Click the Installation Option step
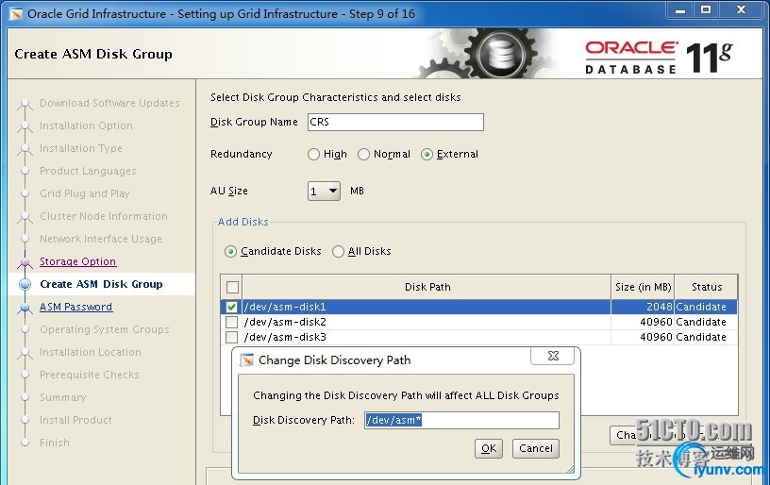The width and height of the screenshot is (770, 485). (86, 125)
